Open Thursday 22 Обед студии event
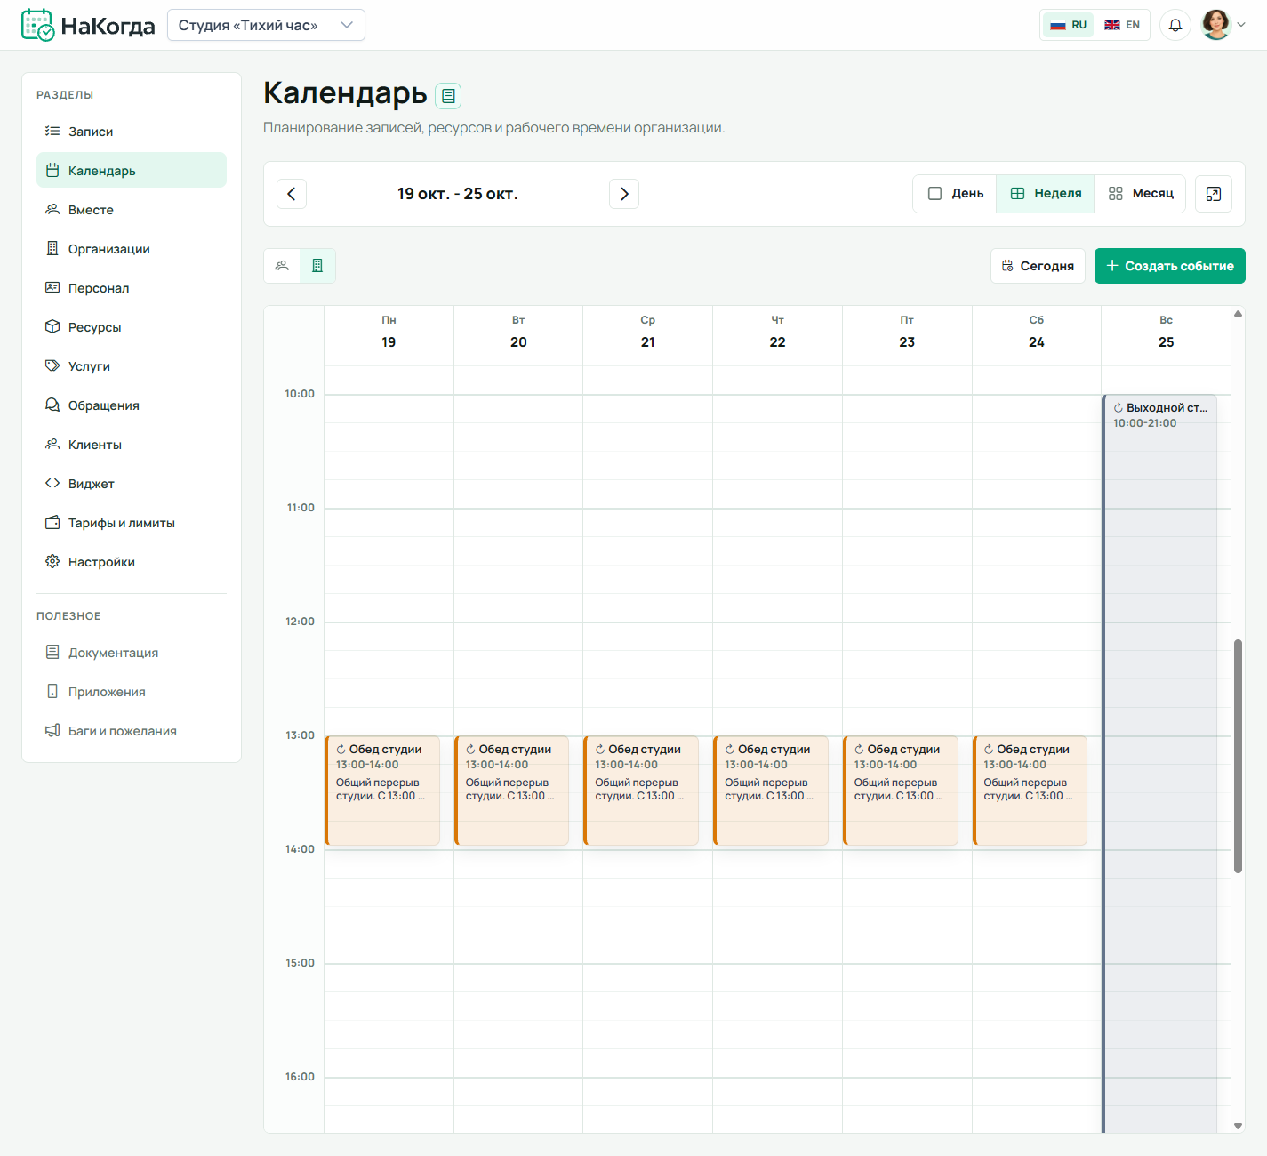The width and height of the screenshot is (1267, 1156). pyautogui.click(x=771, y=791)
